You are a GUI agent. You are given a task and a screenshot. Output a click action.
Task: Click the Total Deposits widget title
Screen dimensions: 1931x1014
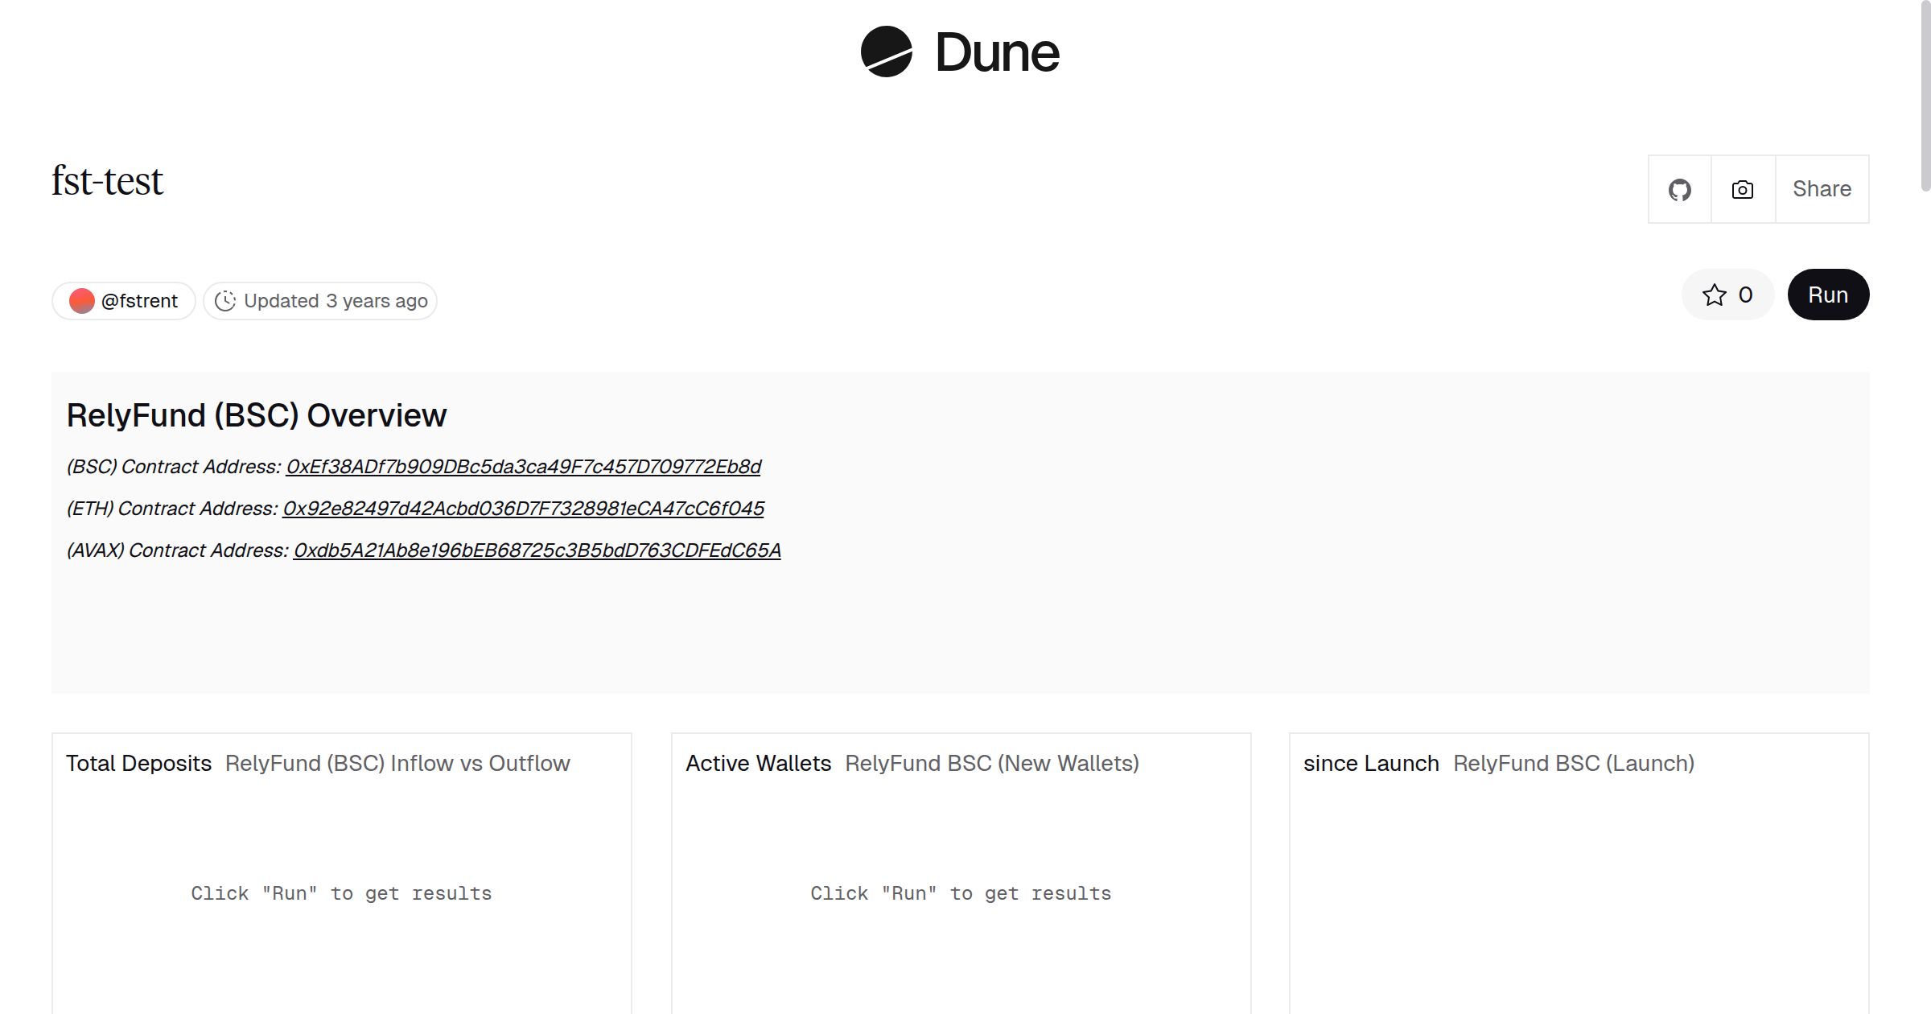[x=138, y=764]
